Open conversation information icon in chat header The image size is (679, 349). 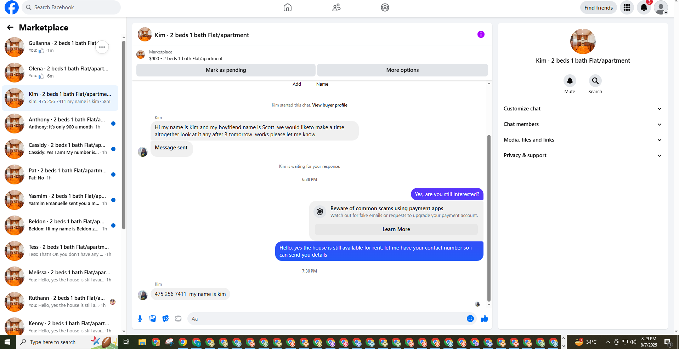click(x=481, y=34)
